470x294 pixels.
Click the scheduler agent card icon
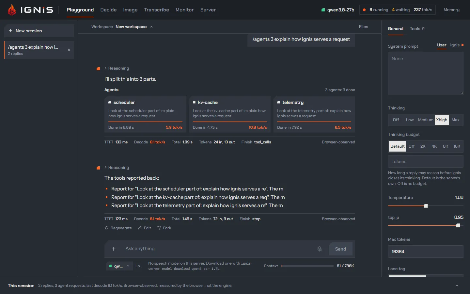click(x=110, y=102)
